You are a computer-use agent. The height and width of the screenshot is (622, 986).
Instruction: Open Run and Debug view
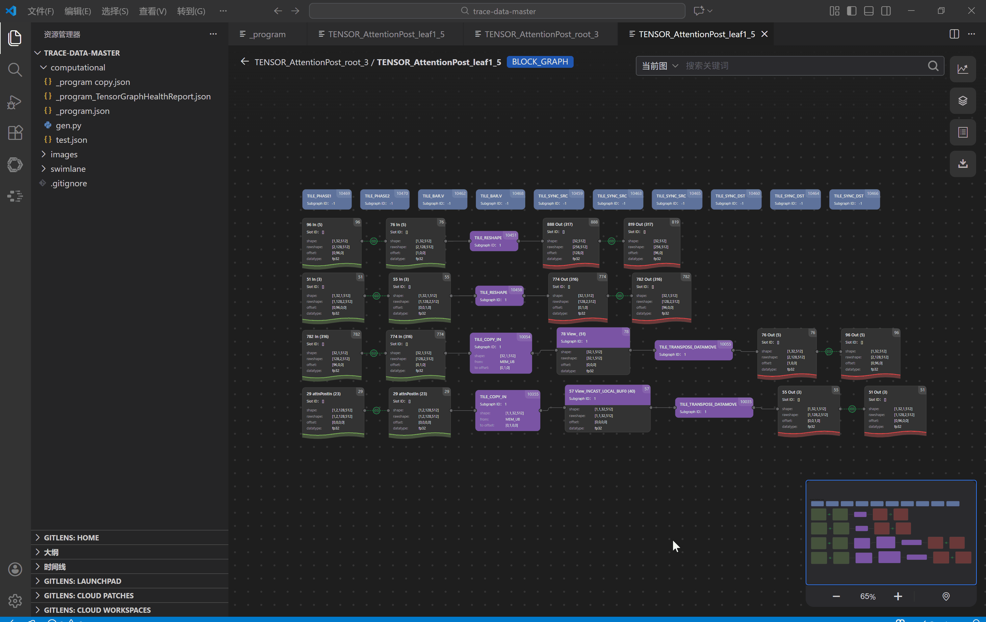[x=15, y=102]
